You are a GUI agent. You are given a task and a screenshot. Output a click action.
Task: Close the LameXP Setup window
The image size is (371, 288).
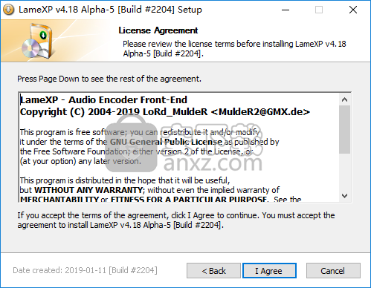point(353,10)
